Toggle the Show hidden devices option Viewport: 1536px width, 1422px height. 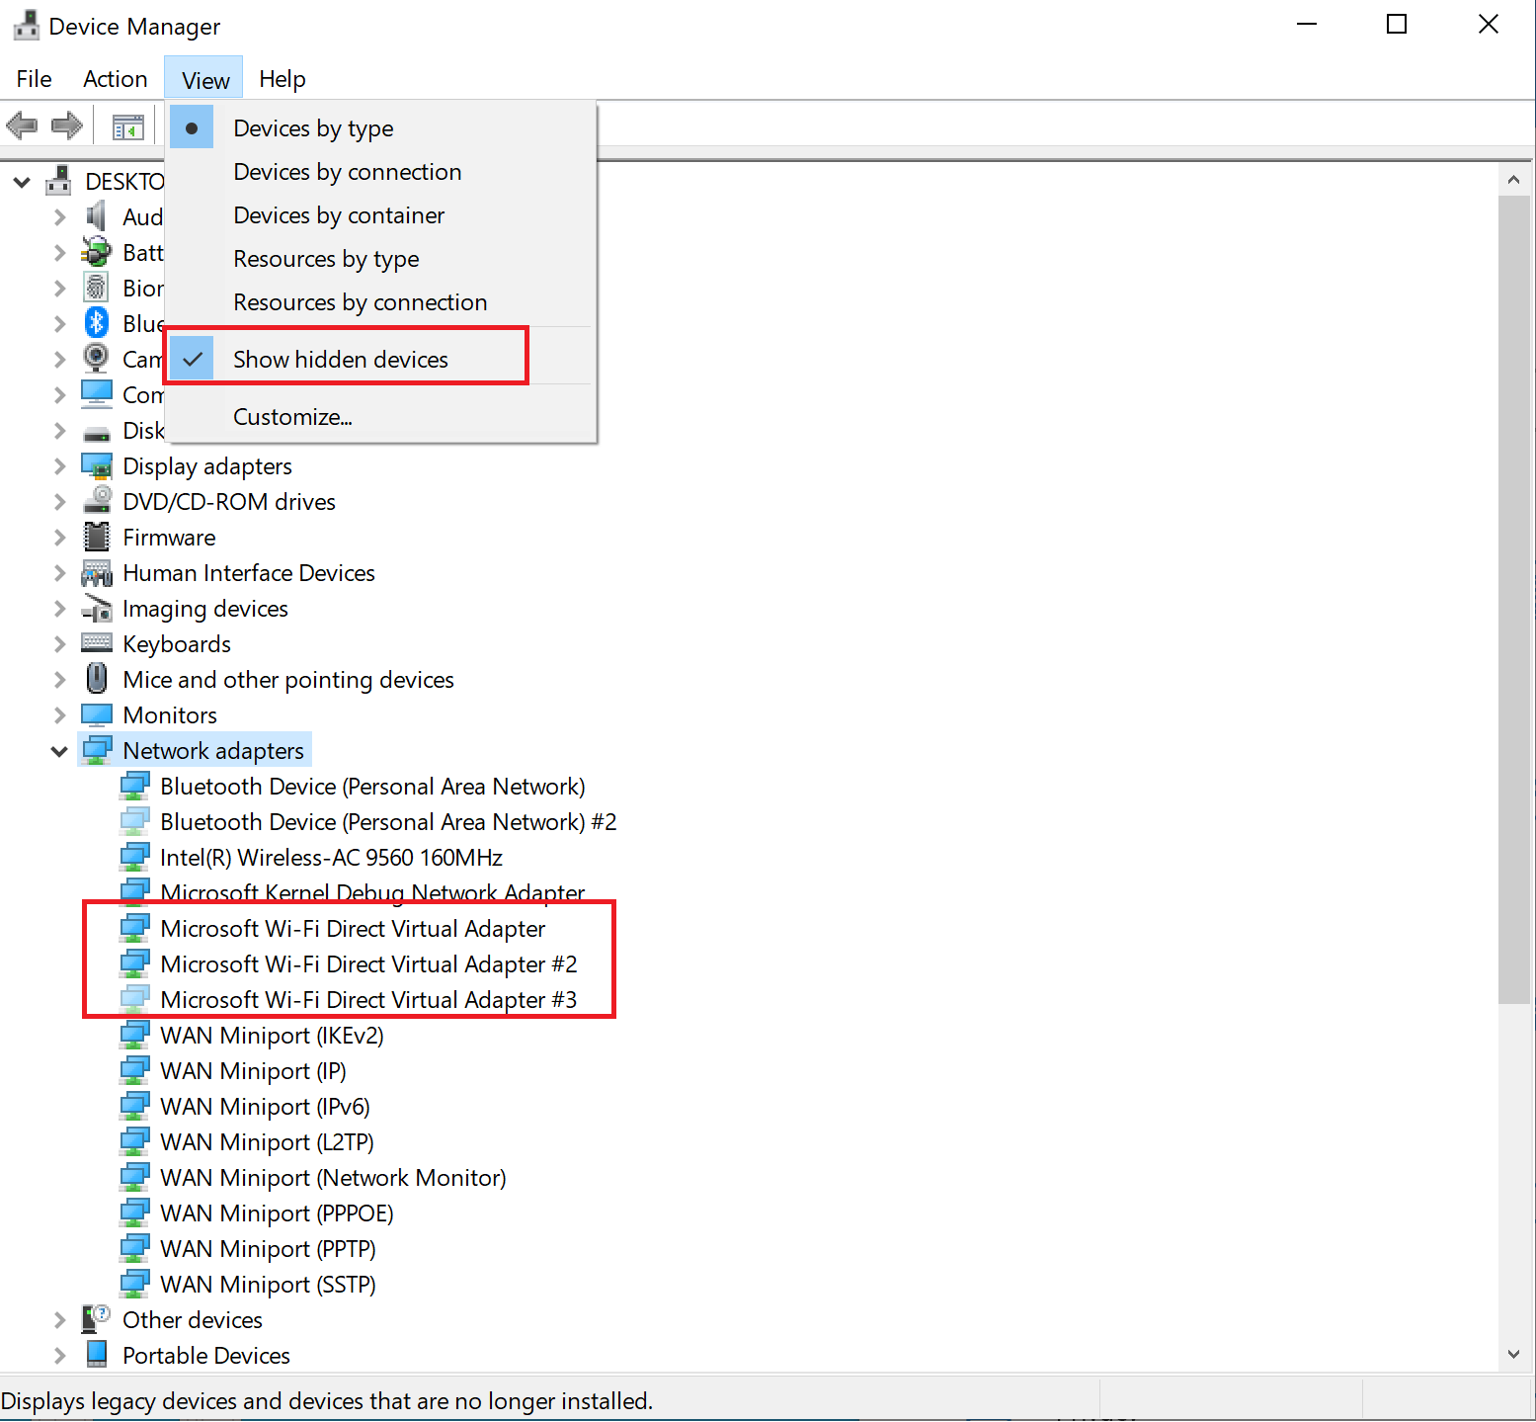[340, 360]
